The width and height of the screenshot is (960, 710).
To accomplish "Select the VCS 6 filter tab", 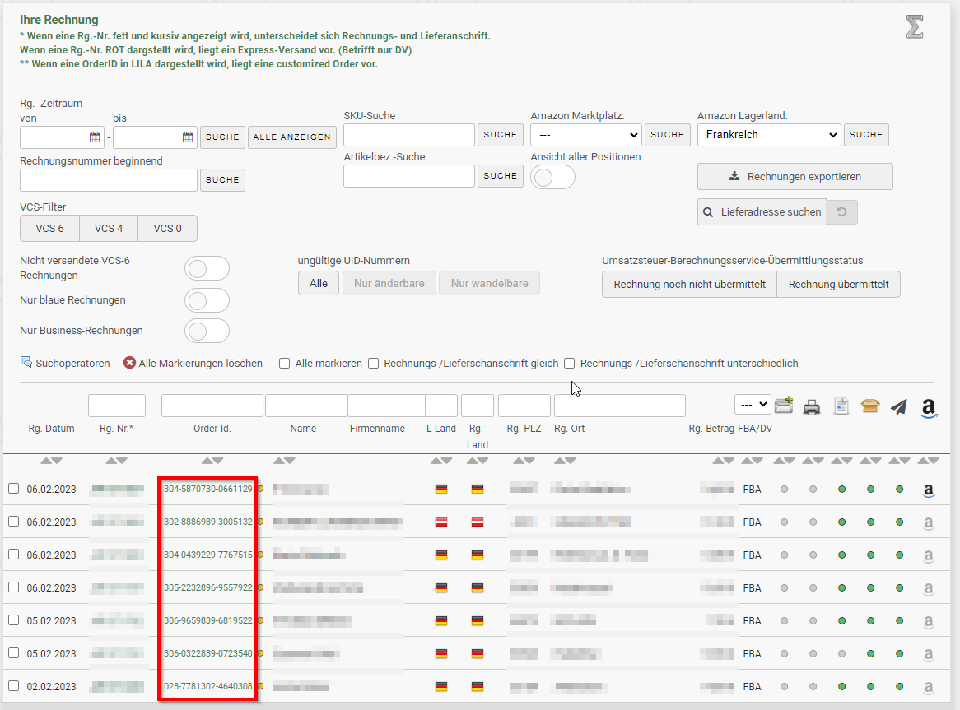I will click(50, 229).
